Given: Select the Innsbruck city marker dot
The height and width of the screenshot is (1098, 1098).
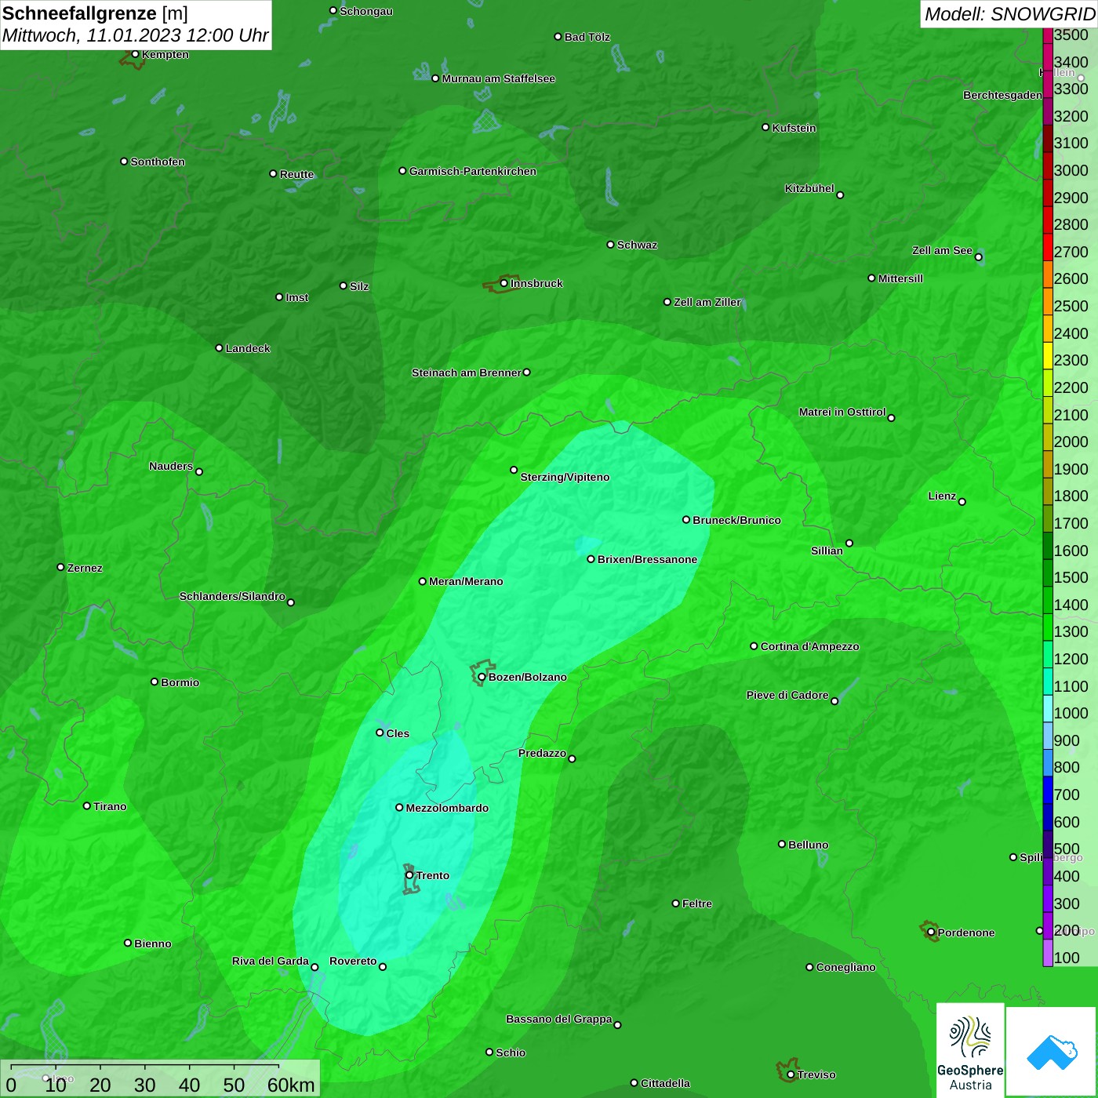Looking at the screenshot, I should coord(504,283).
